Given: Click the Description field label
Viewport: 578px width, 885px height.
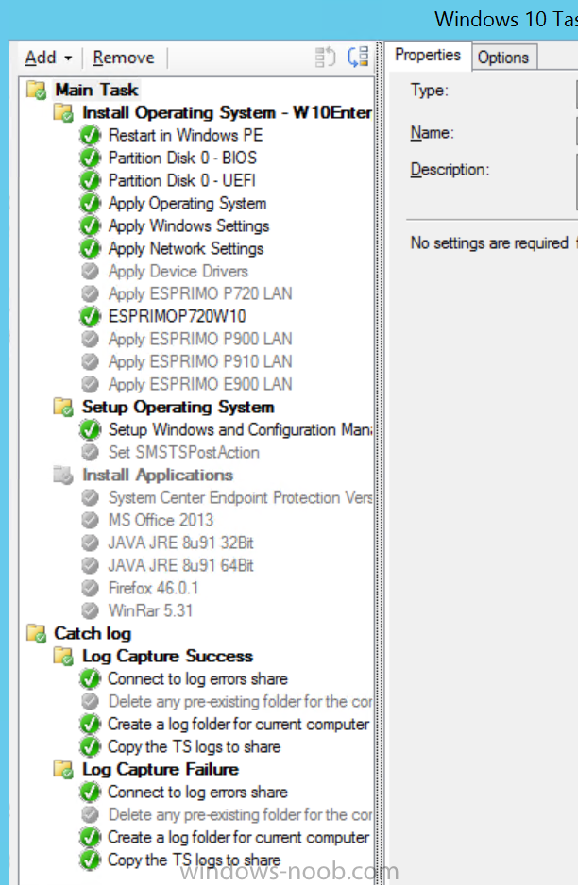Looking at the screenshot, I should (450, 169).
